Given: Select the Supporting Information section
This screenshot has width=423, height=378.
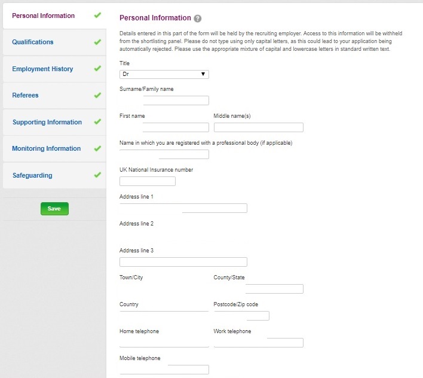Looking at the screenshot, I should click(54, 122).
